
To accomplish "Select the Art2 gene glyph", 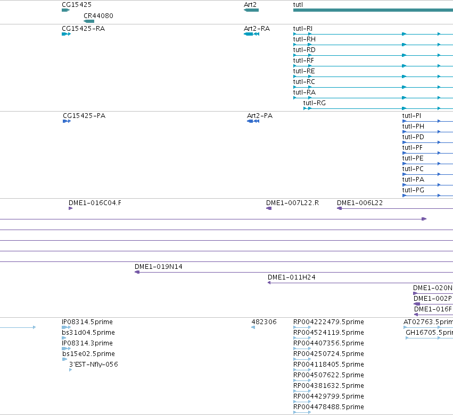I will [251, 10].
